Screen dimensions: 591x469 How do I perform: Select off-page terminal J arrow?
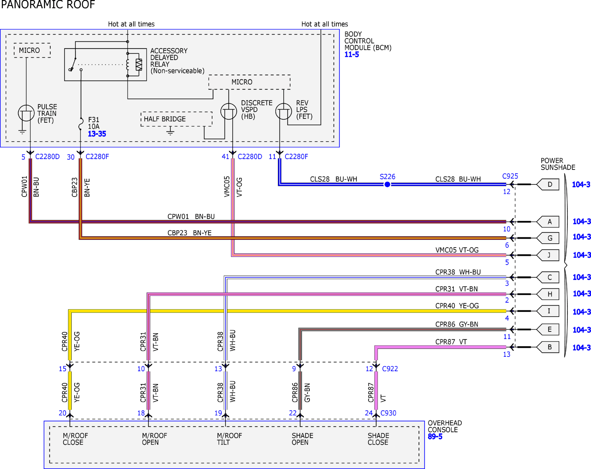pos(548,255)
